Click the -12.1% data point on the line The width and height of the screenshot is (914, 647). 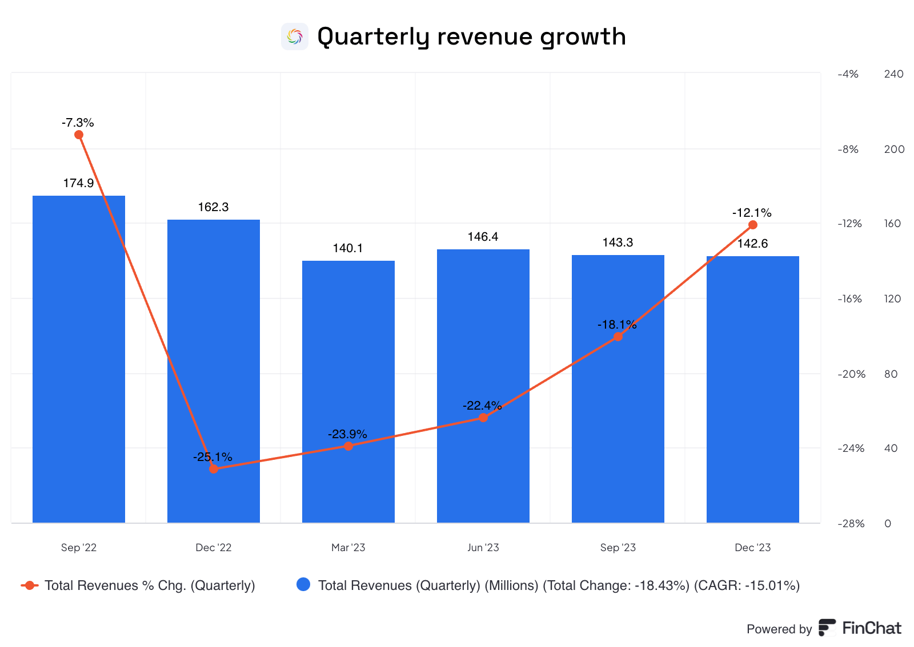coord(753,224)
